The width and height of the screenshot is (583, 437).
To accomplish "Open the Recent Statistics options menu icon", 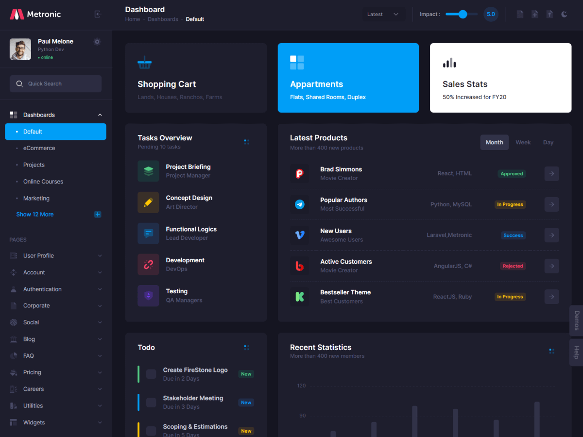I will (x=551, y=351).
